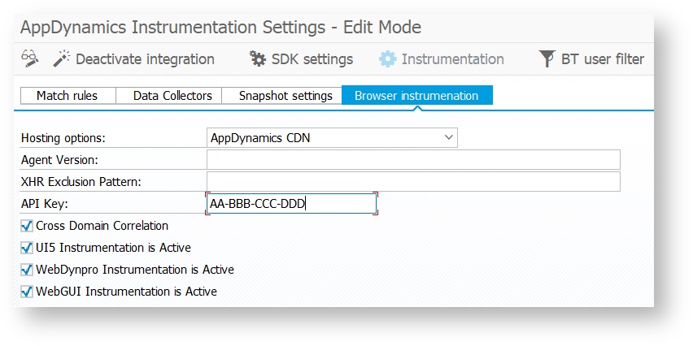Focus the Agent Version input field

point(413,160)
